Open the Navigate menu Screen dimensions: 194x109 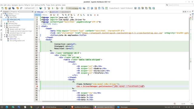point(15,5)
